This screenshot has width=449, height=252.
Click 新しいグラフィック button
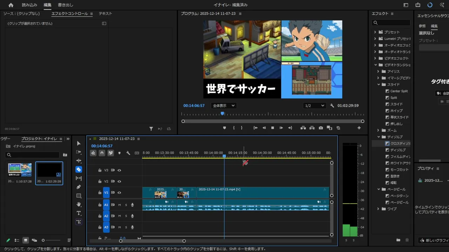click(434, 240)
